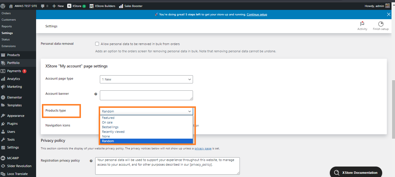Open Sales Booster menu
Image resolution: width=395 pixels, height=177 pixels.
131,6
